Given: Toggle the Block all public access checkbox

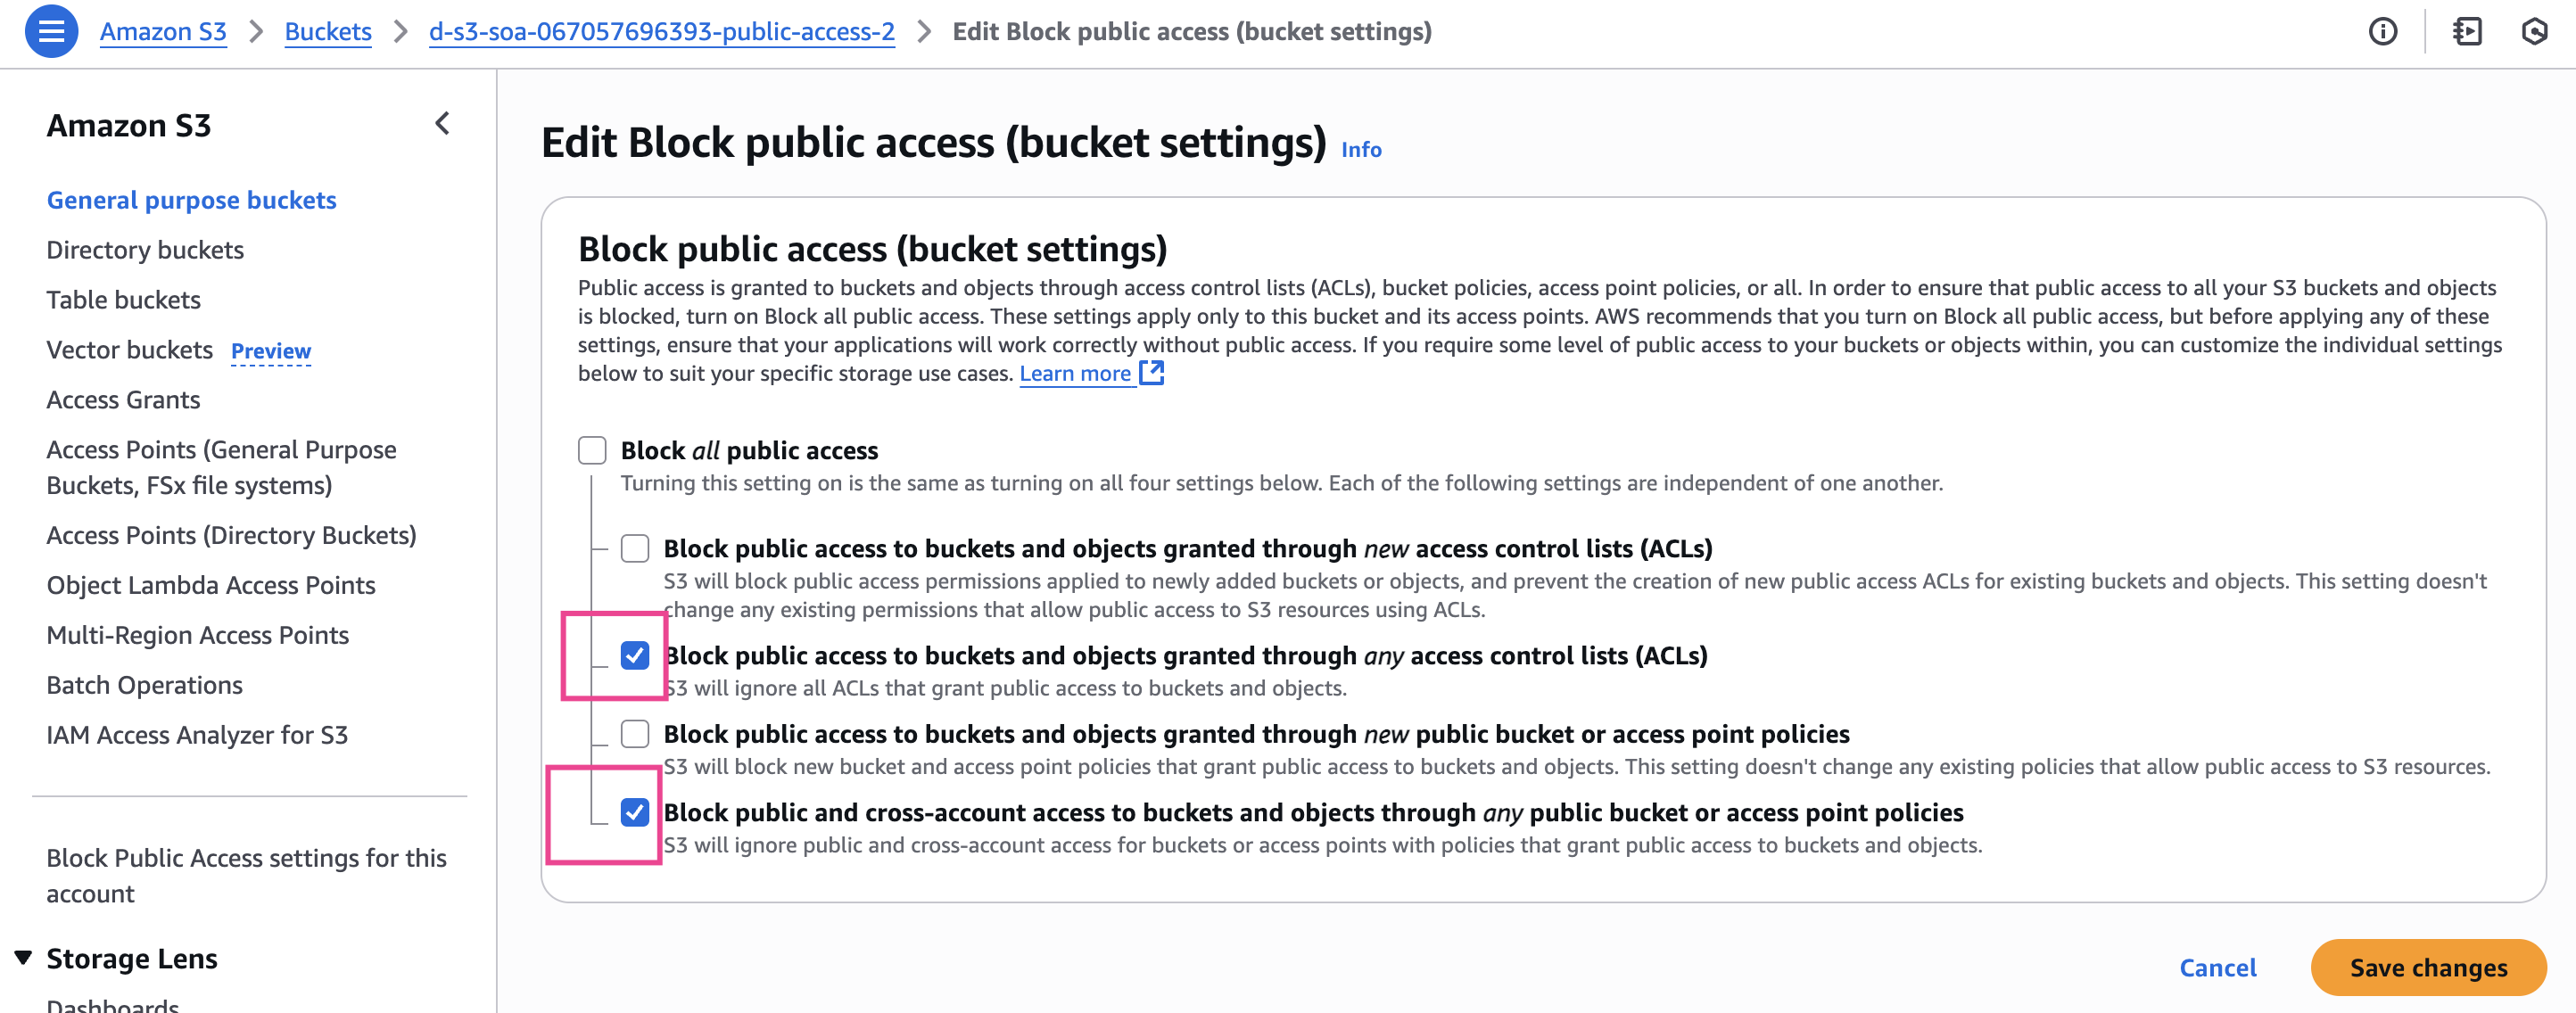Looking at the screenshot, I should (x=592, y=450).
